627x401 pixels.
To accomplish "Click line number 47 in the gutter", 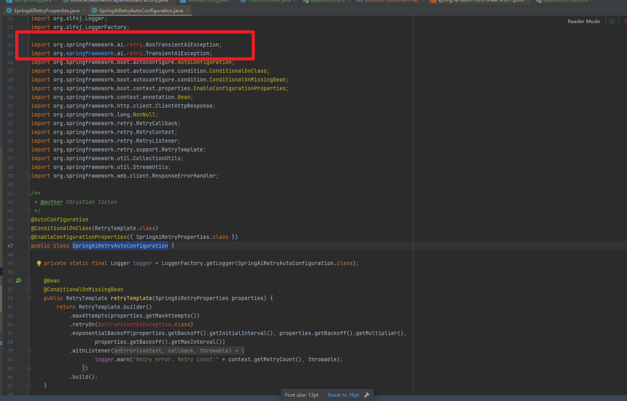I will point(10,246).
